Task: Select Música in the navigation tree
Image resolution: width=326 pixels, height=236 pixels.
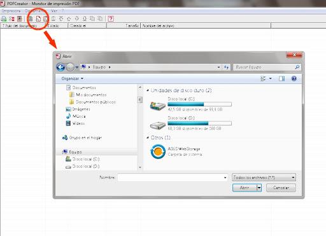Action: click(76, 116)
